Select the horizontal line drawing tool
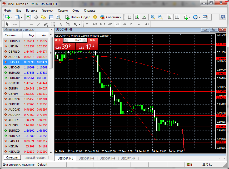The height and width of the screenshot is (169, 229). (31, 24)
